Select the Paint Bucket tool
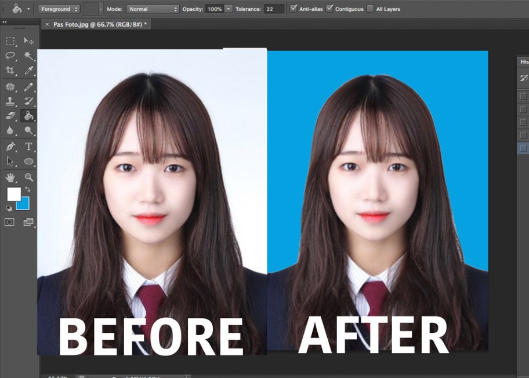Screen dimensions: 529x378 click(28, 116)
